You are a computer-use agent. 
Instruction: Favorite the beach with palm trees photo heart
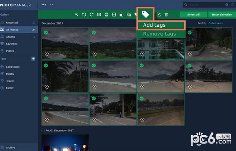[x=190, y=87]
